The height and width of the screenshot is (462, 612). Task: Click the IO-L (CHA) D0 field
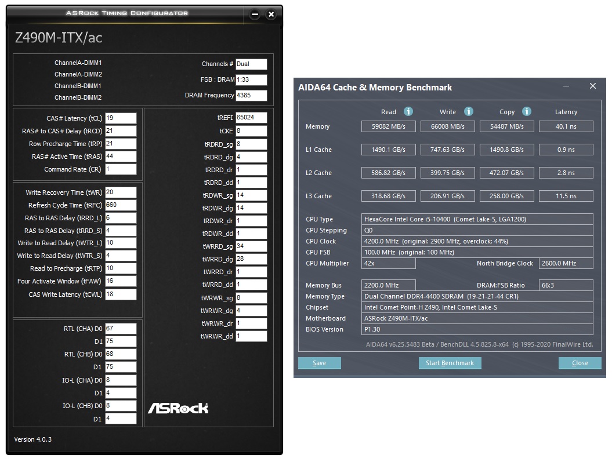pyautogui.click(x=121, y=380)
